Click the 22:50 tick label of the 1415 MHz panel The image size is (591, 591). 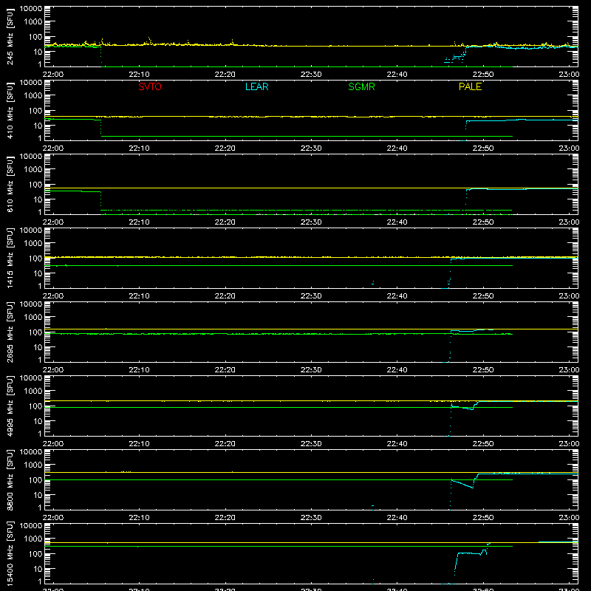[x=483, y=296]
